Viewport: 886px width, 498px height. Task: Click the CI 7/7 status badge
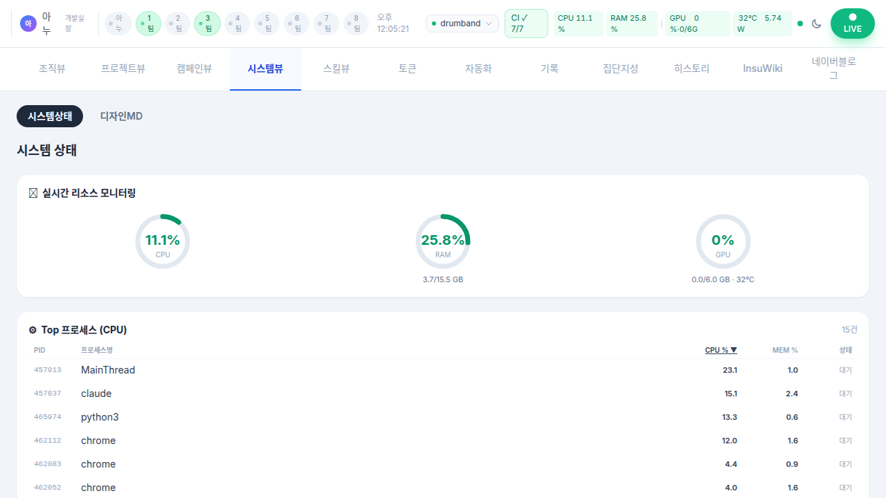526,24
